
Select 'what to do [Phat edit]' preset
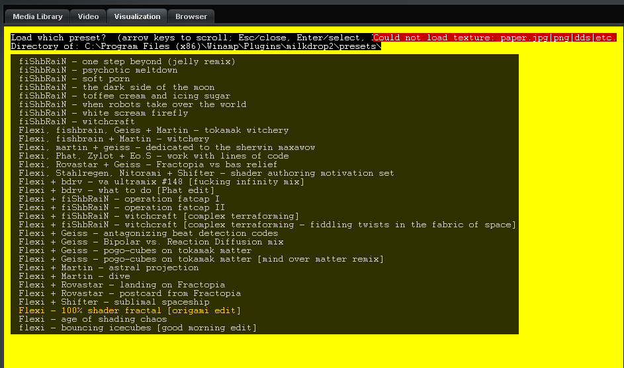pyautogui.click(x=116, y=190)
